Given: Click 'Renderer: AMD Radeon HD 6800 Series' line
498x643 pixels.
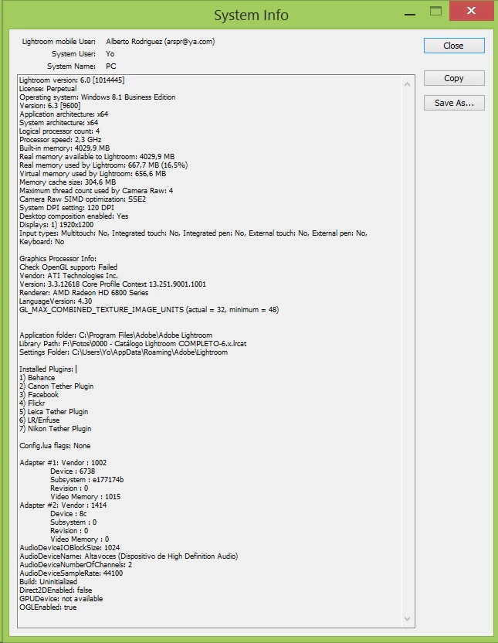Looking at the screenshot, I should pyautogui.click(x=84, y=293).
